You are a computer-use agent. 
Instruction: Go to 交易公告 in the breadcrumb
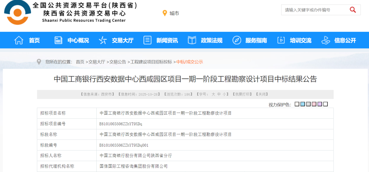pyautogui.click(x=119, y=62)
